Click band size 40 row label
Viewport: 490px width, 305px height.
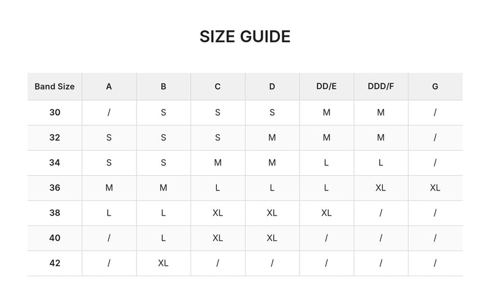pos(55,238)
